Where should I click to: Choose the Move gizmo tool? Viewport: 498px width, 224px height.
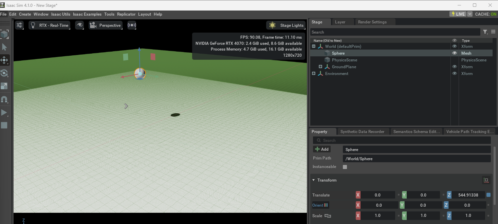coord(4,60)
